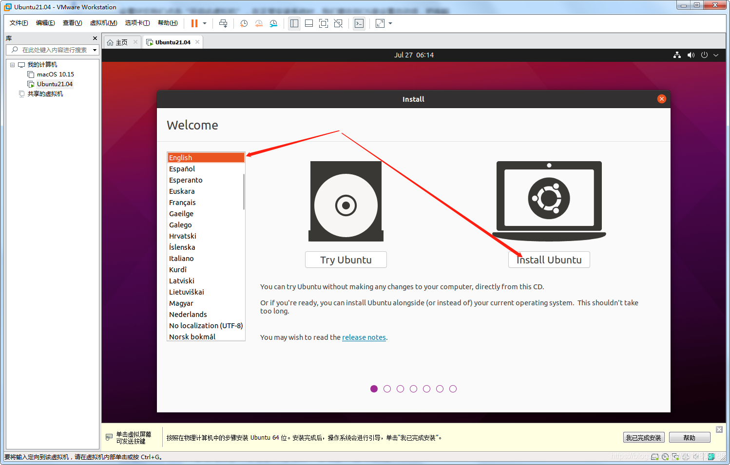Revert to snapshot using the orange arrow clock icon

[259, 23]
